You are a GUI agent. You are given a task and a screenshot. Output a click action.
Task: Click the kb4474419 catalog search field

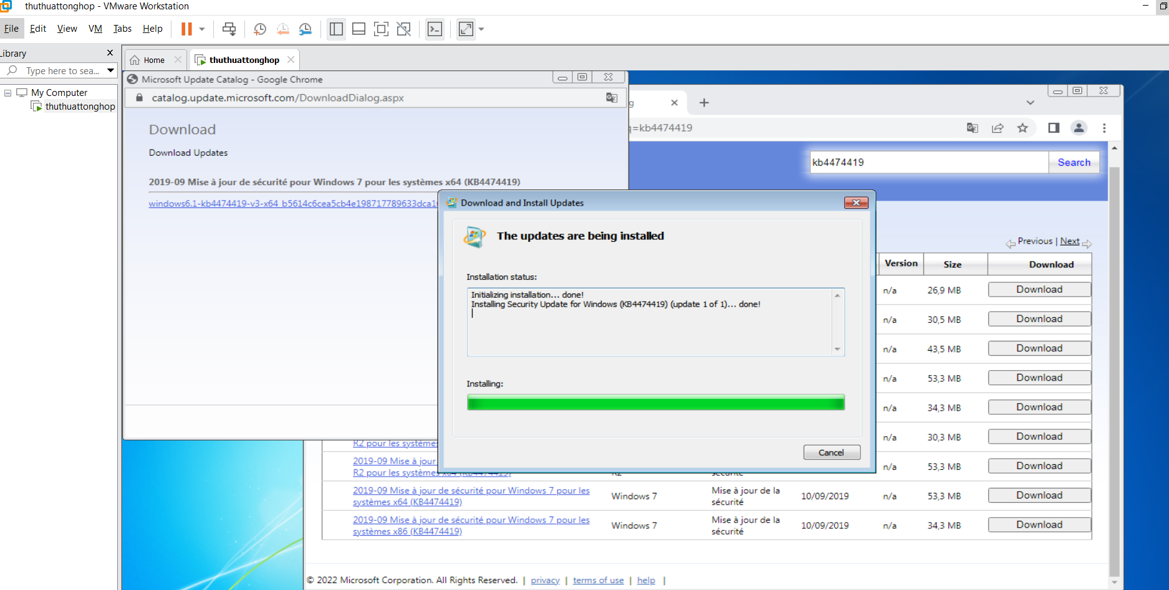(928, 163)
